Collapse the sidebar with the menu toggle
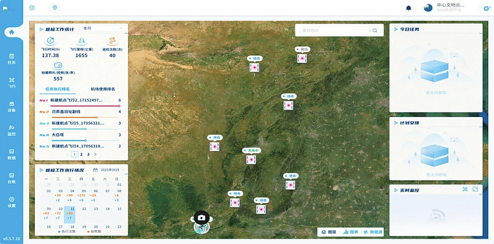494x244 pixels. click(32, 8)
